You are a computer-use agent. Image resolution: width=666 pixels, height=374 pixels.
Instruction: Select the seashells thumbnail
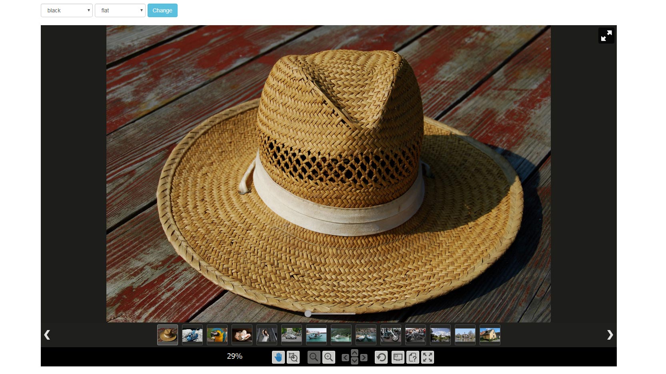coord(242,335)
